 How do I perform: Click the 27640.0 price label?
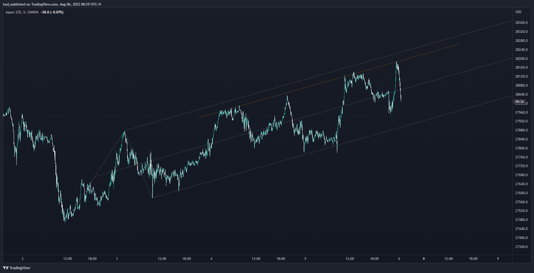pyautogui.click(x=521, y=184)
